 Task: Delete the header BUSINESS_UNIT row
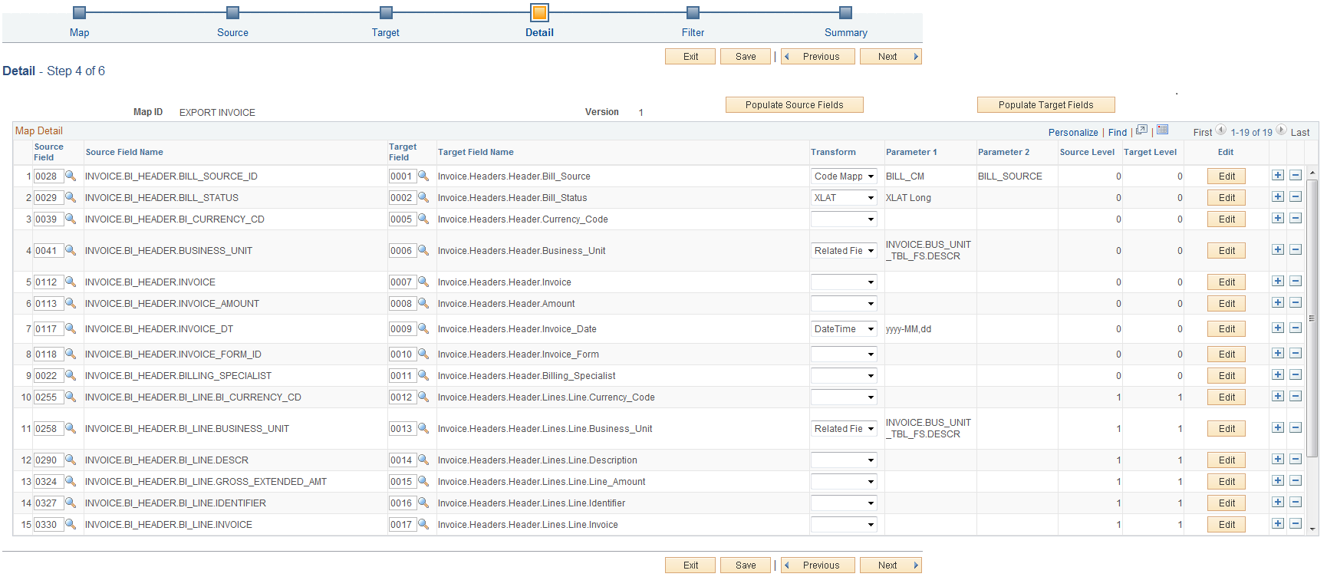1296,249
